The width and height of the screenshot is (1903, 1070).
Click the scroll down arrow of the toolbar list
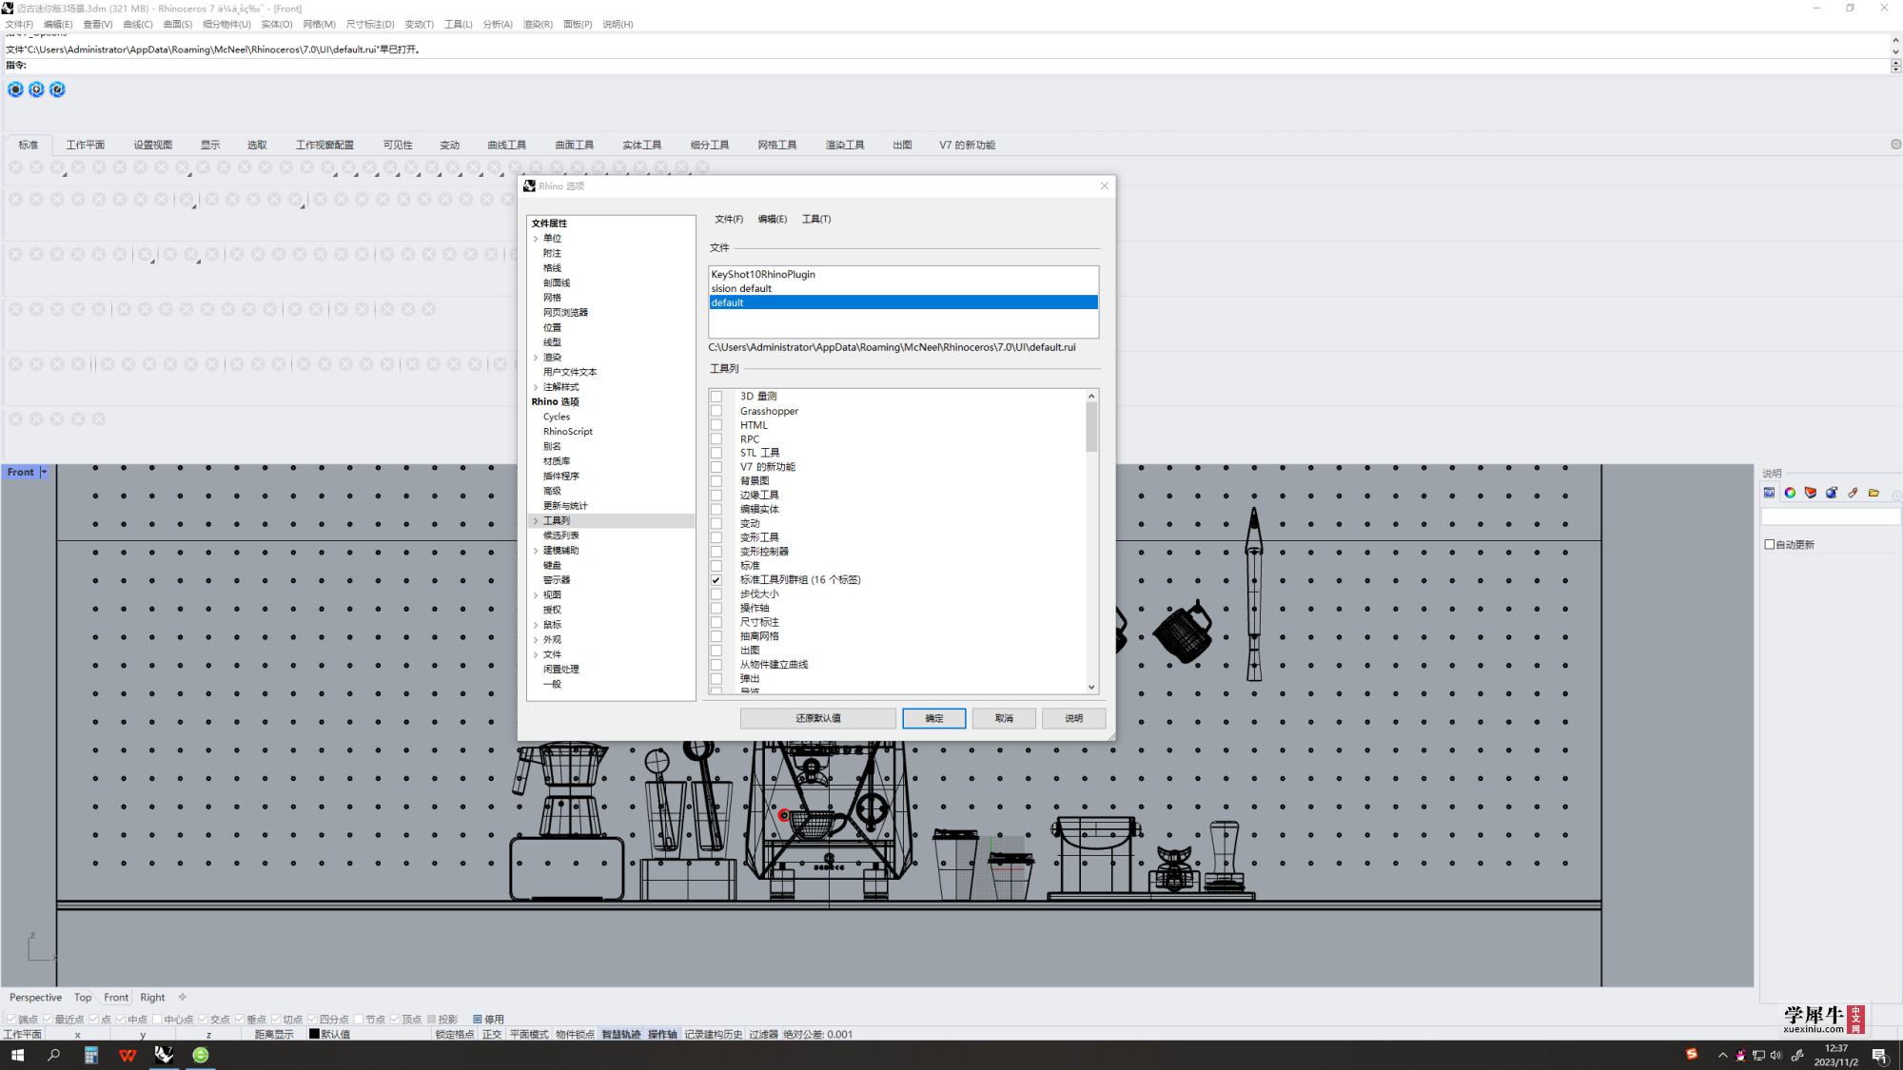[1091, 687]
